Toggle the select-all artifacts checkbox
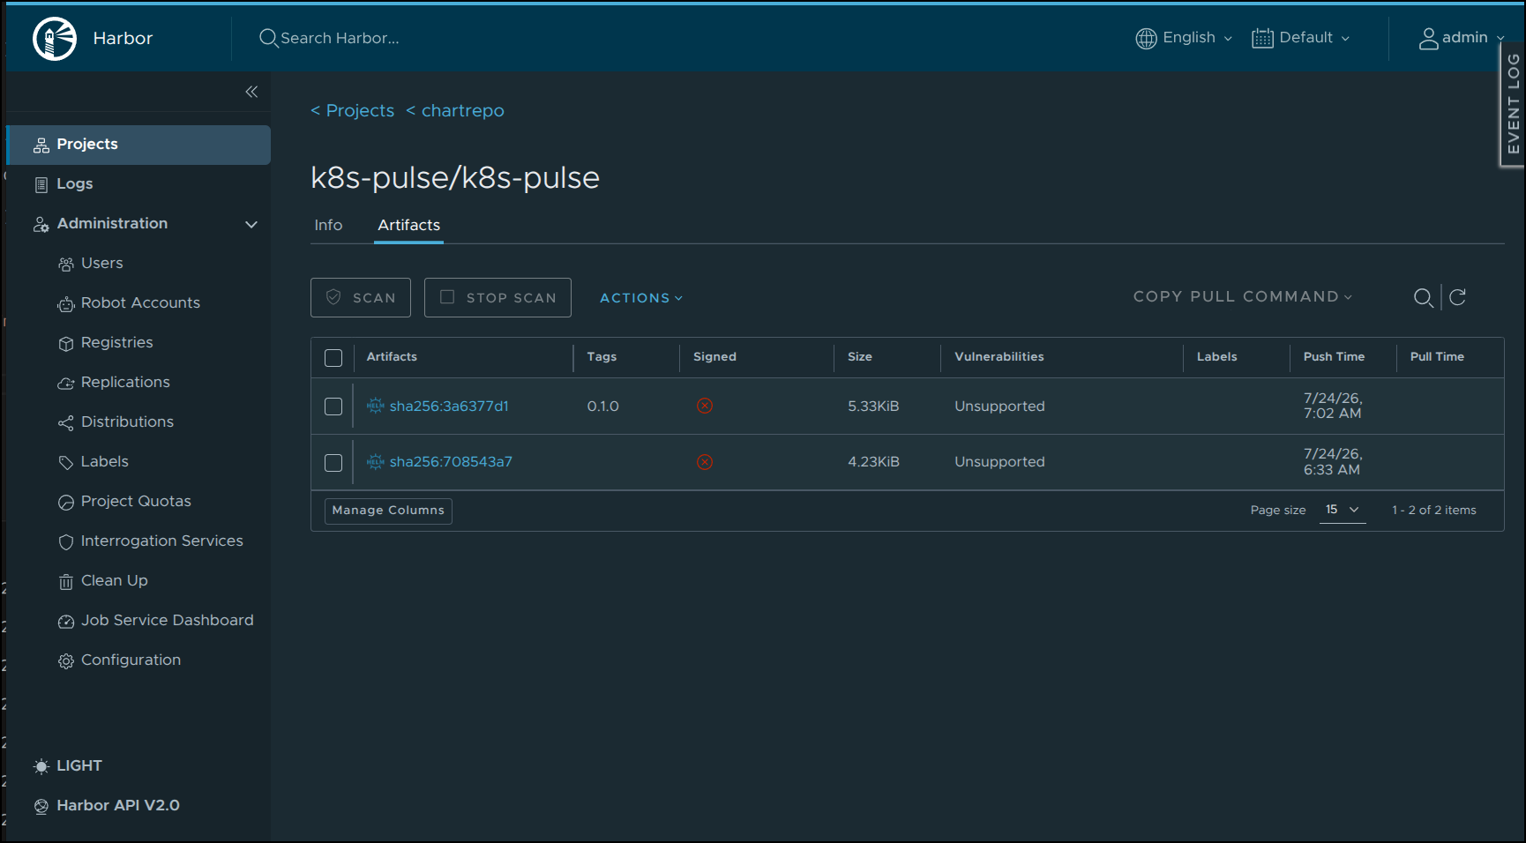1526x843 pixels. tap(333, 358)
